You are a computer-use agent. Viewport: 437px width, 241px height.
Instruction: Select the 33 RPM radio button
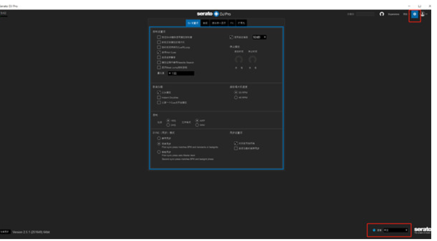236,92
